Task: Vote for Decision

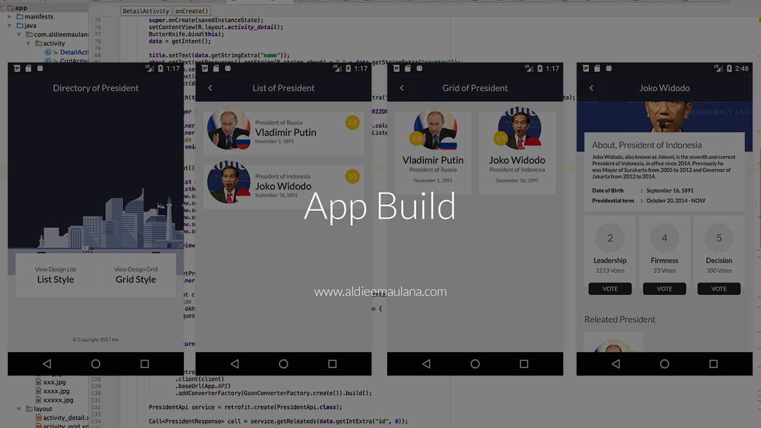Action: [x=719, y=289]
